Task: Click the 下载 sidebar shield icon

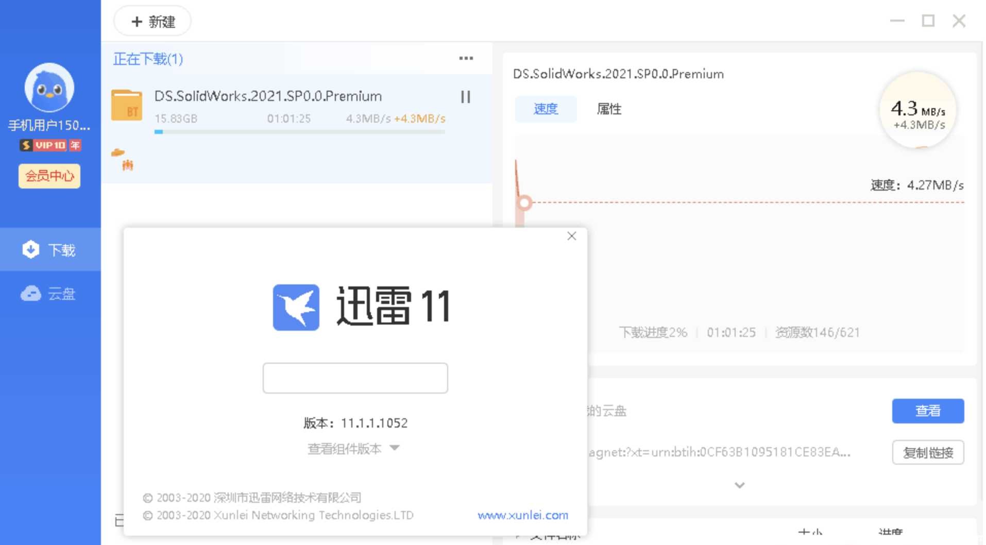Action: click(30, 249)
